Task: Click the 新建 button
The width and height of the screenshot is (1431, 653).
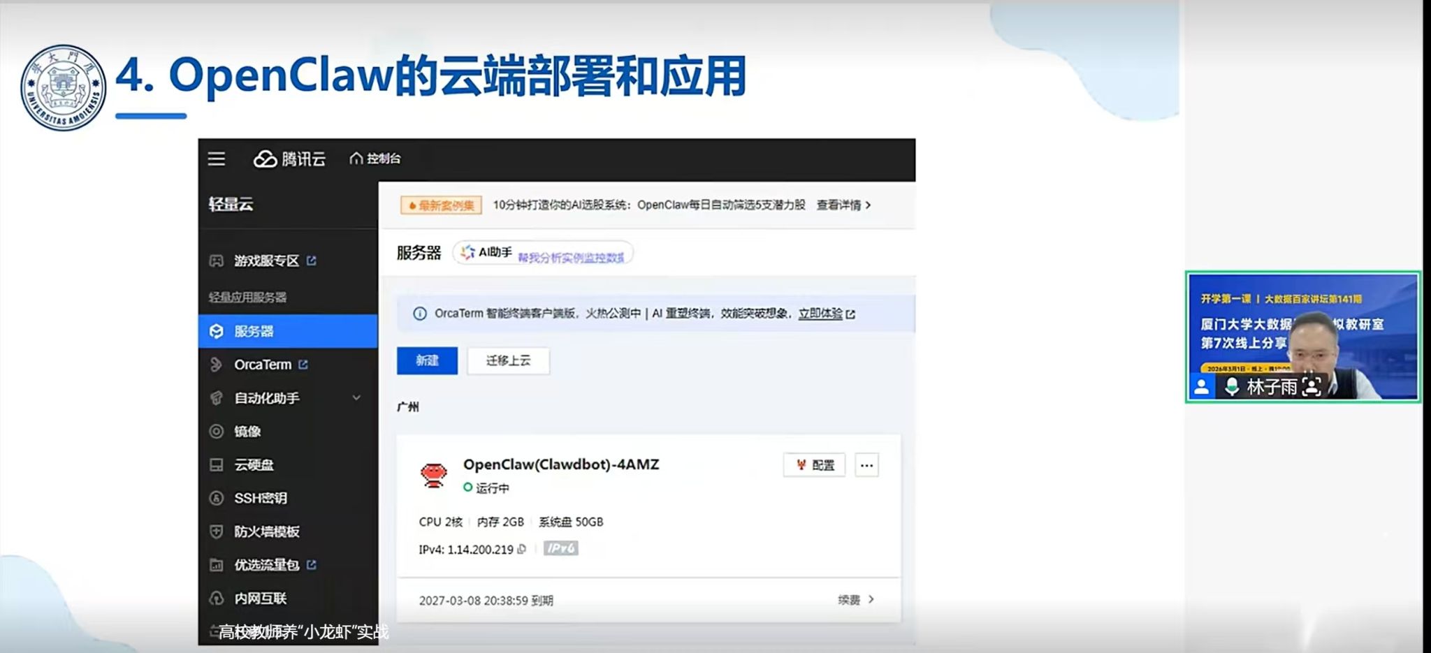Action: [x=427, y=360]
